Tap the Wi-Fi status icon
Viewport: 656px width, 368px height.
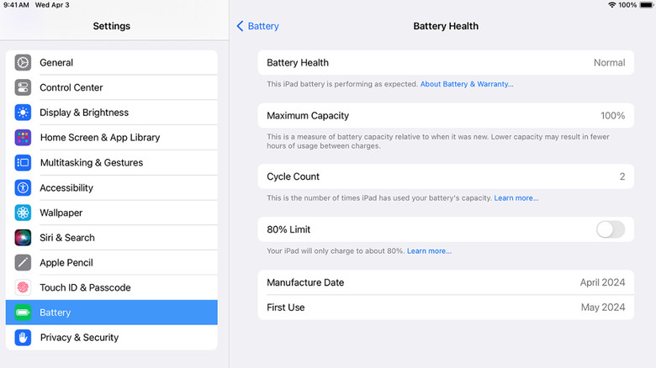point(611,5)
